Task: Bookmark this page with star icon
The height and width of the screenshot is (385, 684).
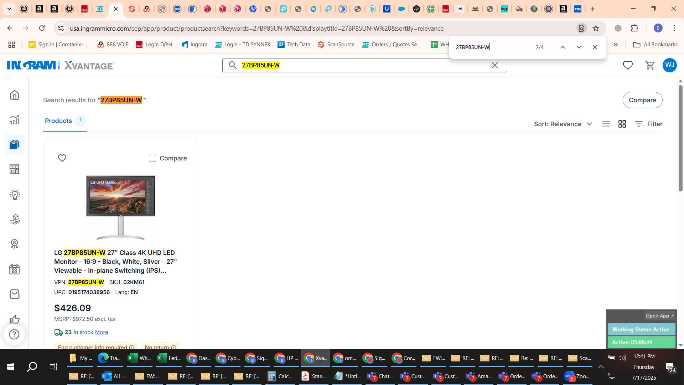Action: pyautogui.click(x=596, y=28)
